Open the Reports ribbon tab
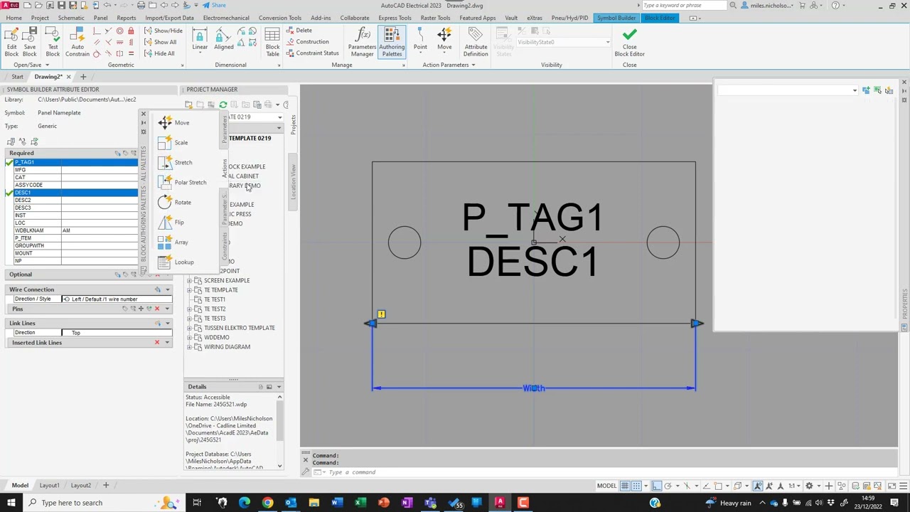This screenshot has height=512, width=910. 126,18
